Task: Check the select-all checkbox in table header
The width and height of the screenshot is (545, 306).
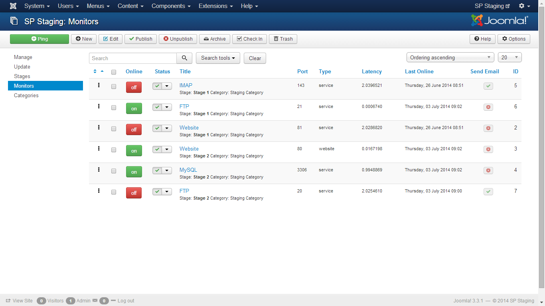Action: click(114, 72)
